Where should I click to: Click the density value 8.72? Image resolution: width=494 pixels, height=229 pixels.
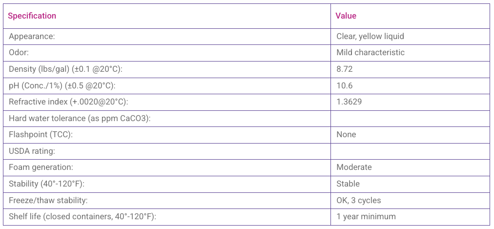(344, 69)
